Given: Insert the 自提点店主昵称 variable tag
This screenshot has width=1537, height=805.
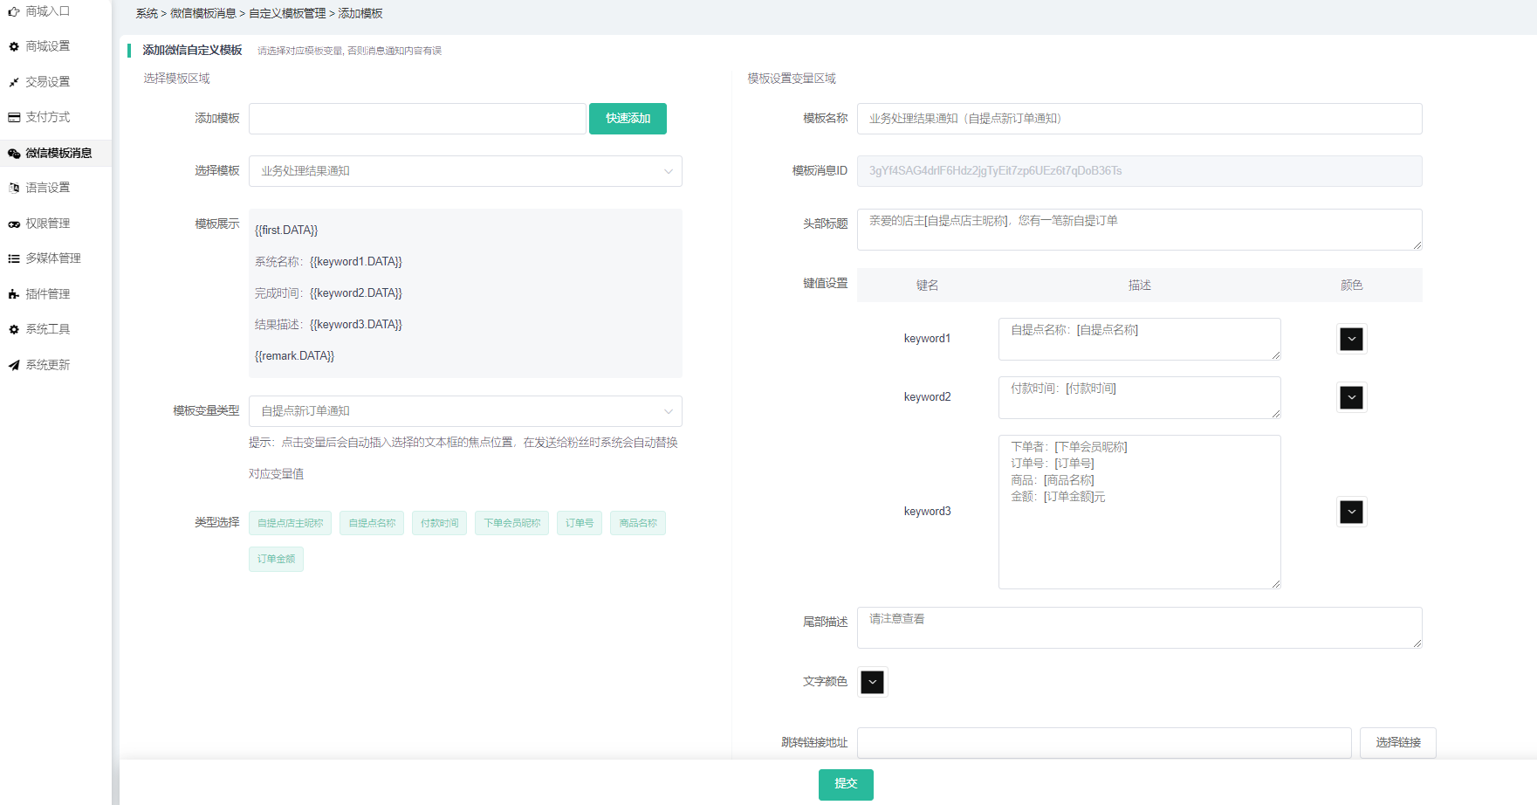Looking at the screenshot, I should (290, 523).
